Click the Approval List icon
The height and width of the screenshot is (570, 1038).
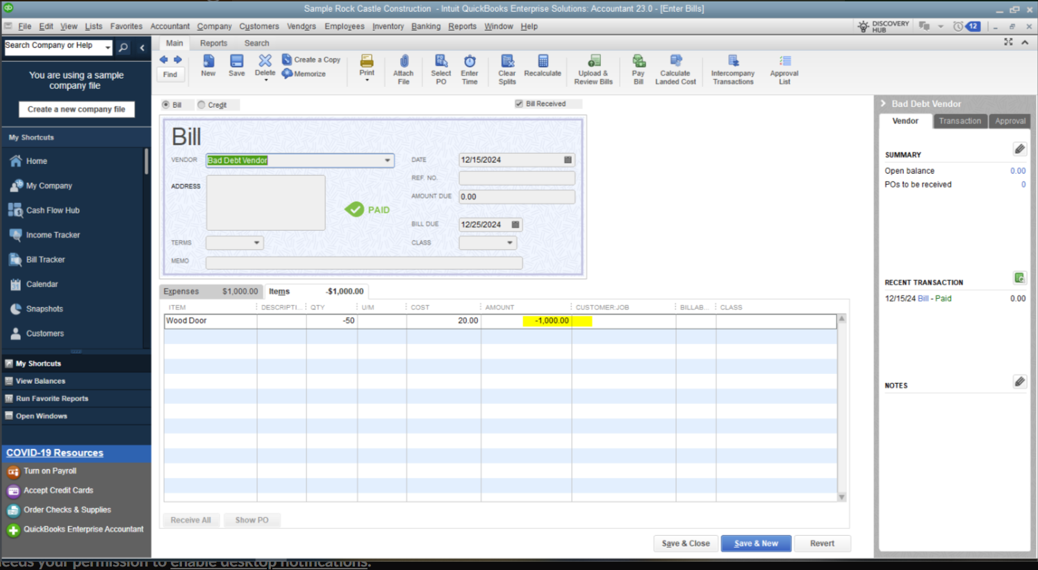click(784, 61)
